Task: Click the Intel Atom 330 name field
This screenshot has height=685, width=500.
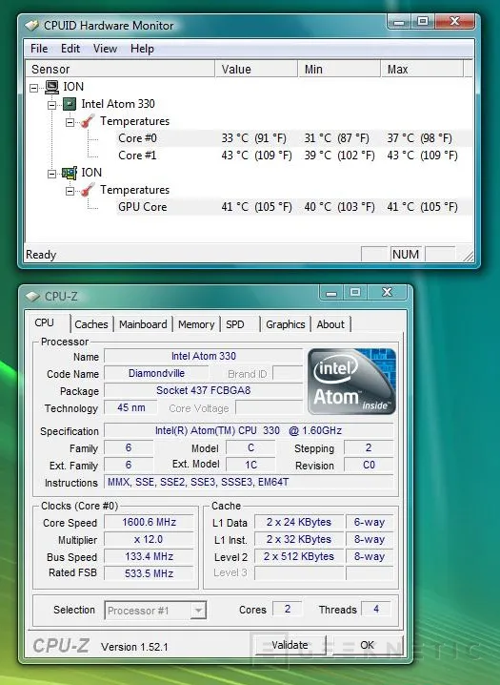Action: 204,356
